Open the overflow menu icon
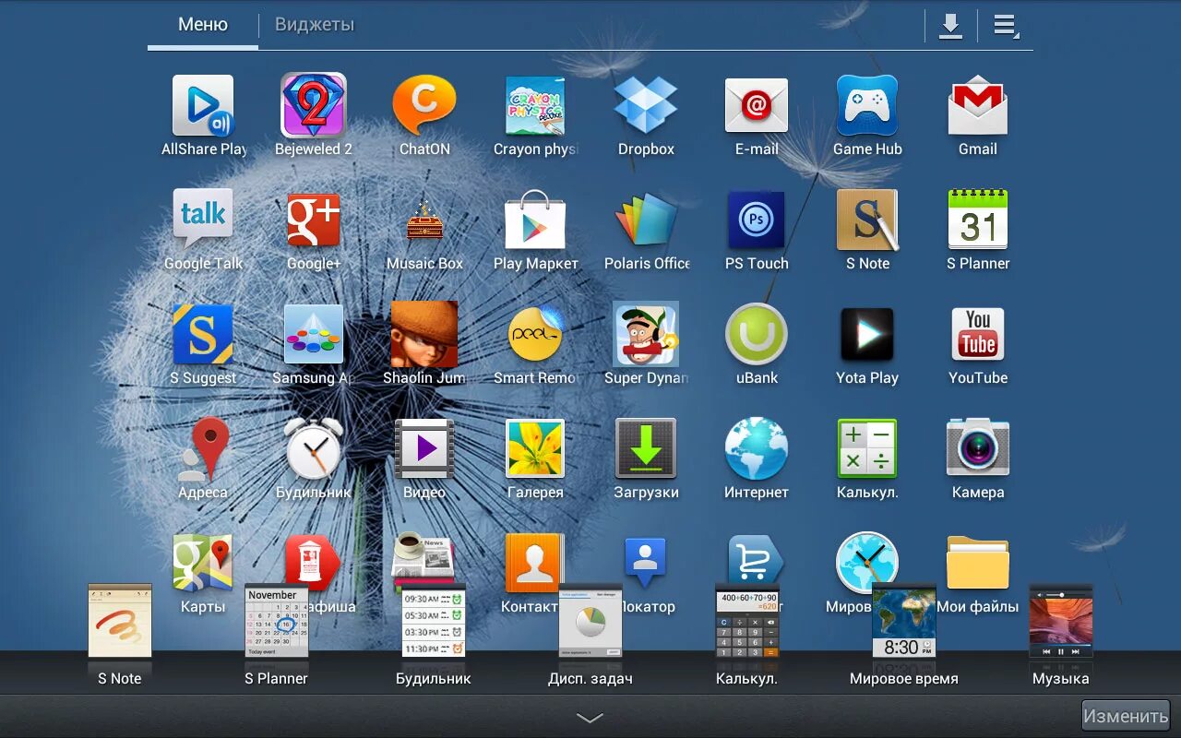 pos(1006,26)
